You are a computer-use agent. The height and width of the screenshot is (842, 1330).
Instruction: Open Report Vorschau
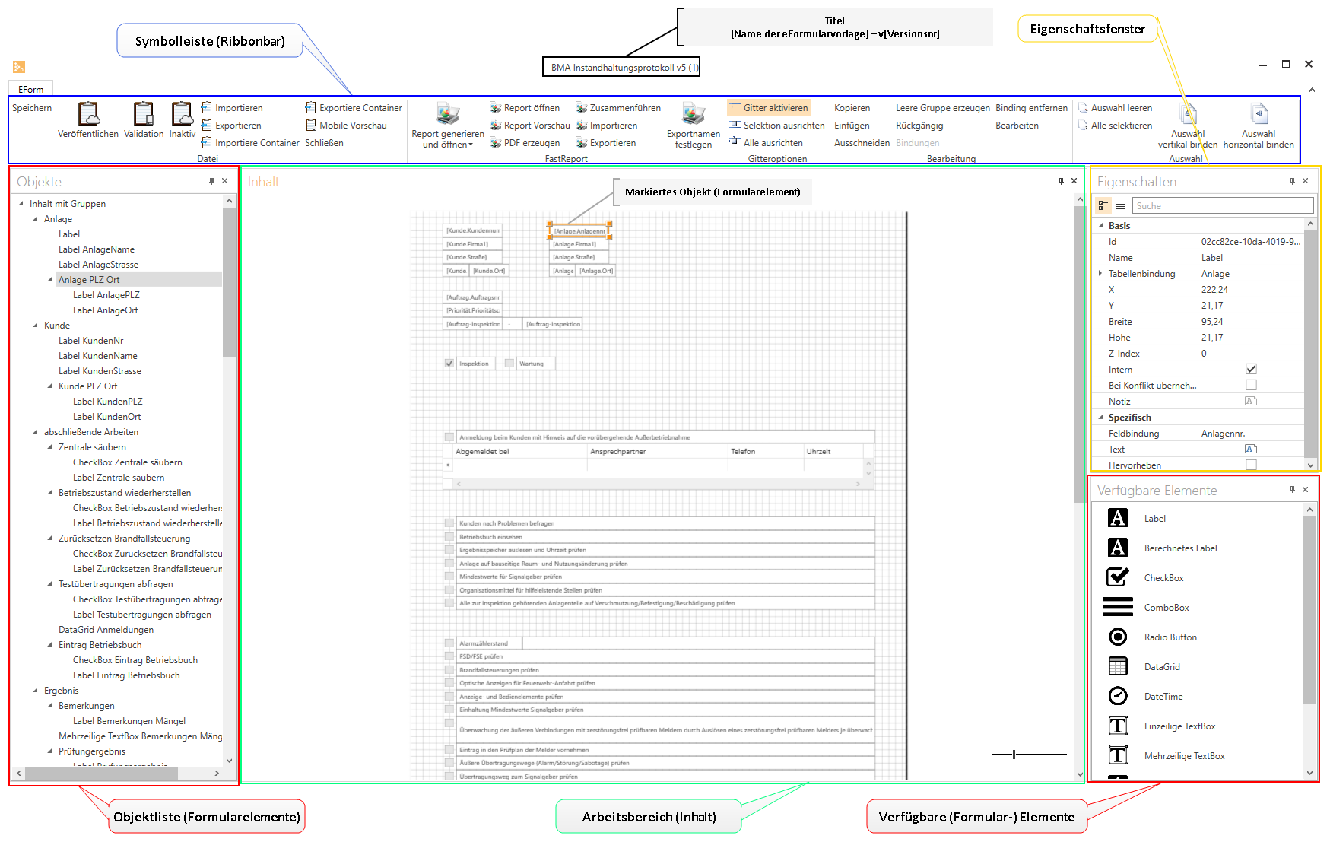[530, 126]
